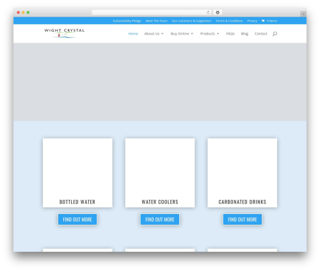Open the Blog page
The height and width of the screenshot is (271, 320).
(244, 33)
